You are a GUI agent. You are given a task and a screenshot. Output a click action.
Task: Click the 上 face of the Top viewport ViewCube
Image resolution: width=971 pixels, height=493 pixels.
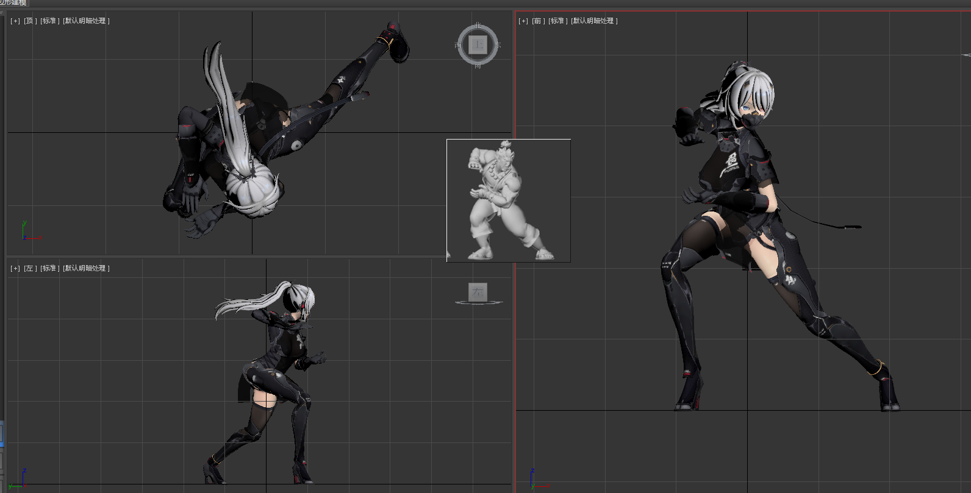point(478,44)
